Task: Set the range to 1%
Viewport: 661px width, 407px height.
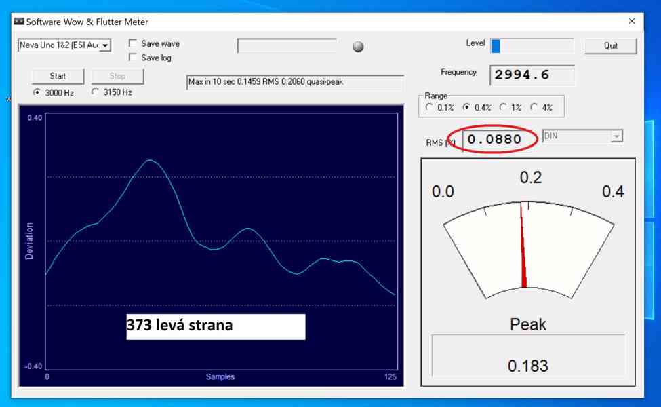Action: [x=503, y=107]
